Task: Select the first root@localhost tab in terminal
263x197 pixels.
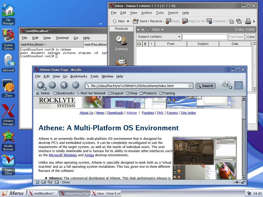Action: tap(52, 44)
